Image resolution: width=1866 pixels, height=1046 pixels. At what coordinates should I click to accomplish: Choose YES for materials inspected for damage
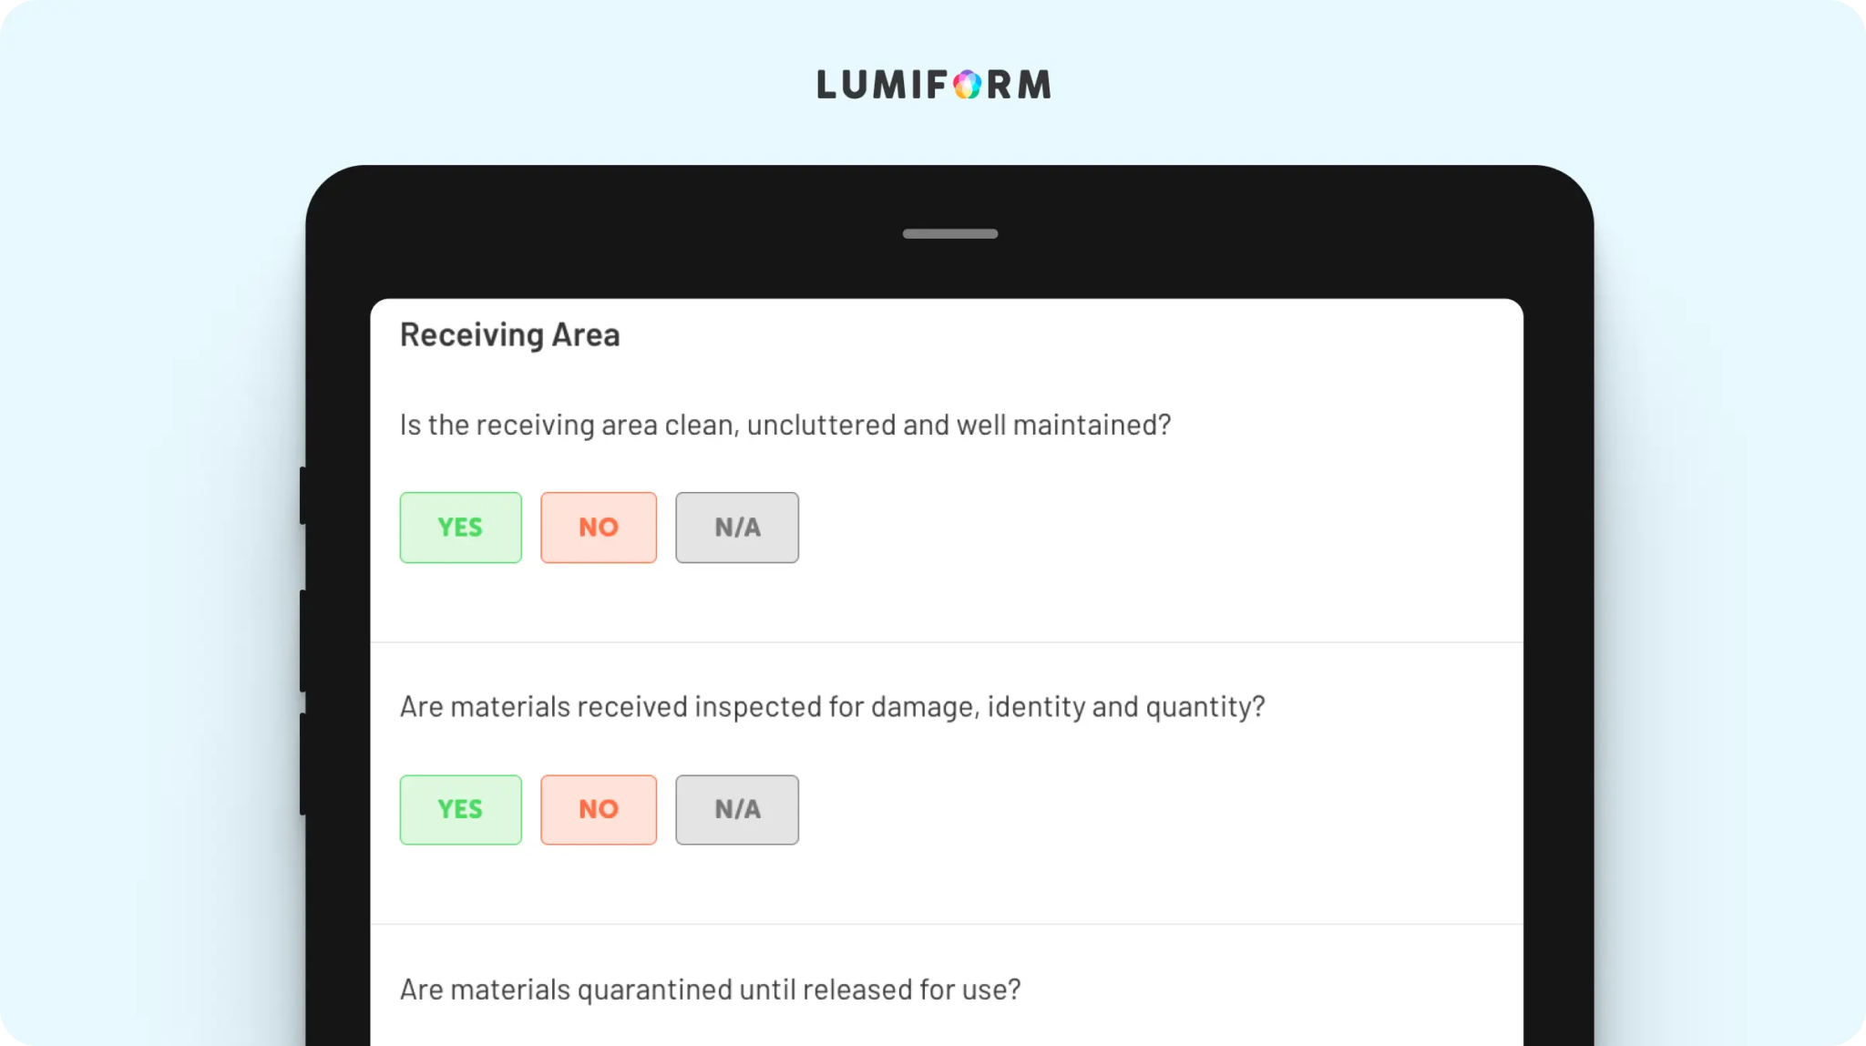pos(460,810)
